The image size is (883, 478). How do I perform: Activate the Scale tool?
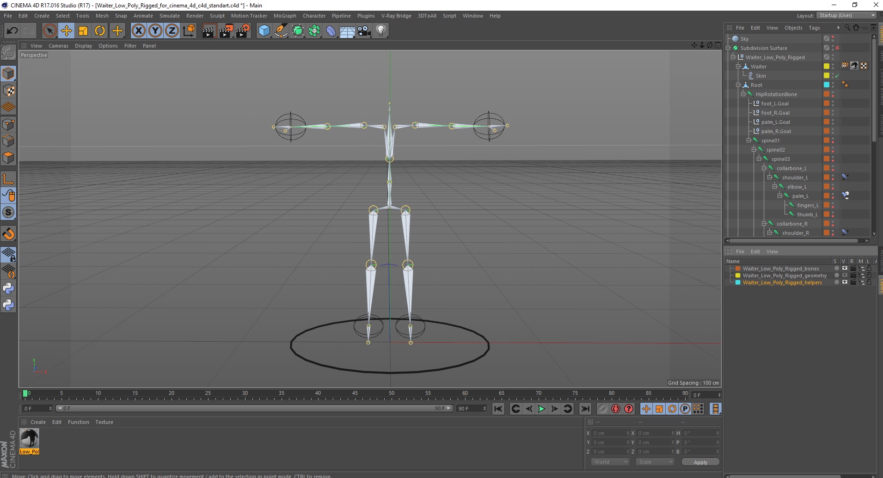coord(83,31)
